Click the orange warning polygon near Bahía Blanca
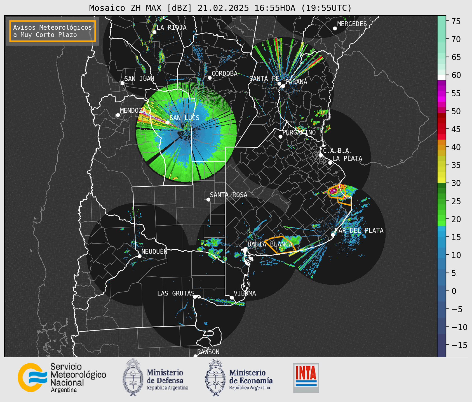Screen dimensions: 472x402 (x=280, y=245)
